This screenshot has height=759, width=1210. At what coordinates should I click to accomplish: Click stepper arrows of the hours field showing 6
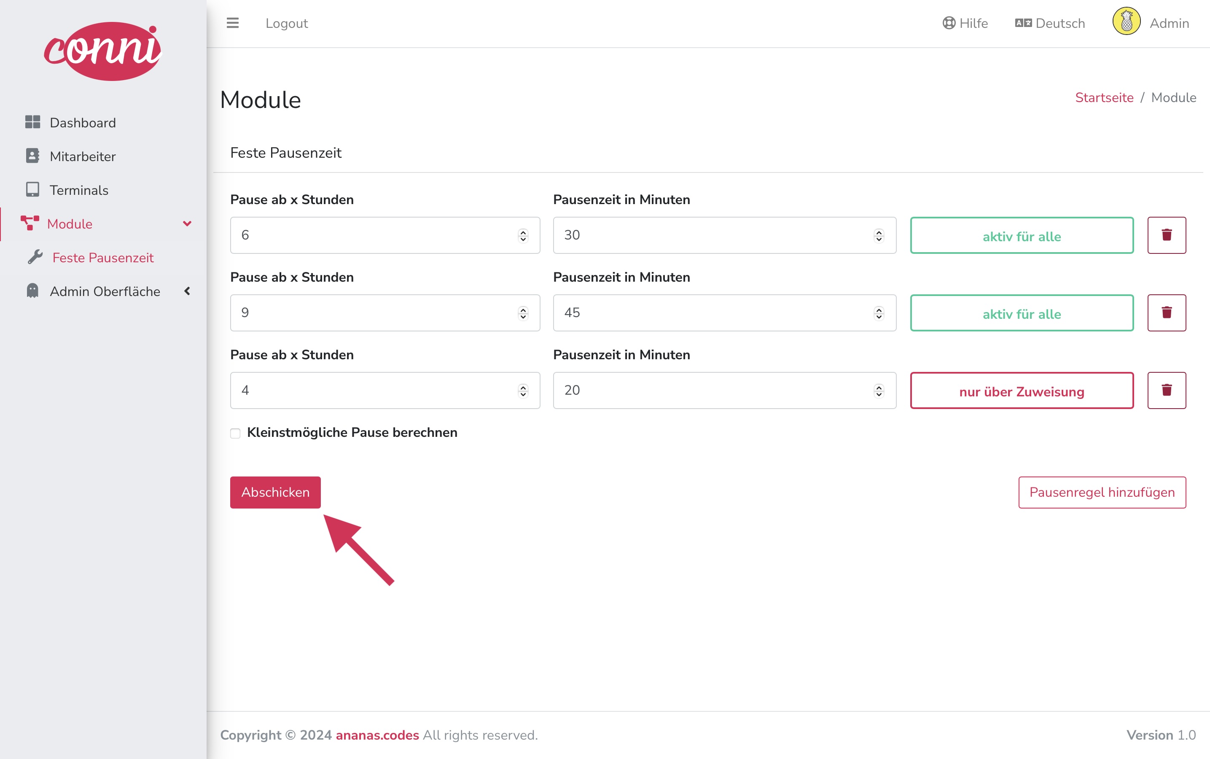tap(523, 235)
